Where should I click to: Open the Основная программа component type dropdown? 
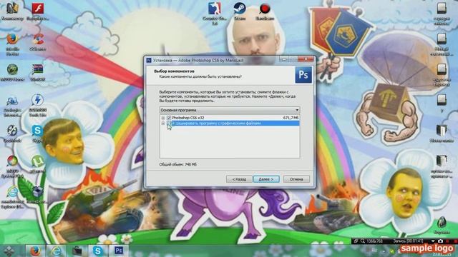230,110
